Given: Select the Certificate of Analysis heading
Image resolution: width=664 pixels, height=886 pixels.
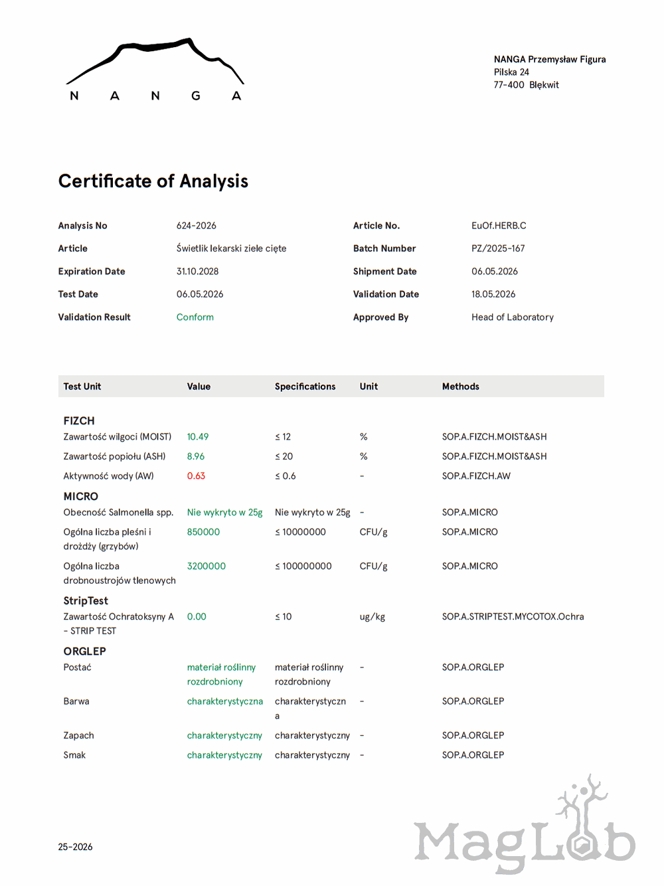Looking at the screenshot, I should tap(153, 181).
